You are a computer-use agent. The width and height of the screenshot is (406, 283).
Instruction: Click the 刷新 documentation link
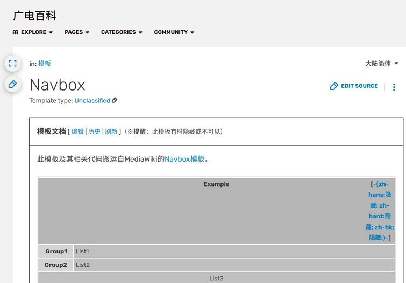(x=111, y=132)
